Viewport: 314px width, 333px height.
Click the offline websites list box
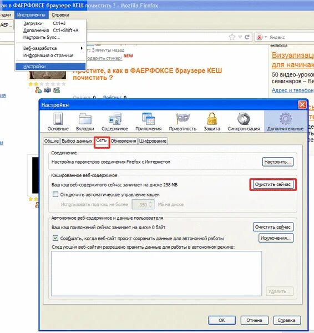(156, 274)
